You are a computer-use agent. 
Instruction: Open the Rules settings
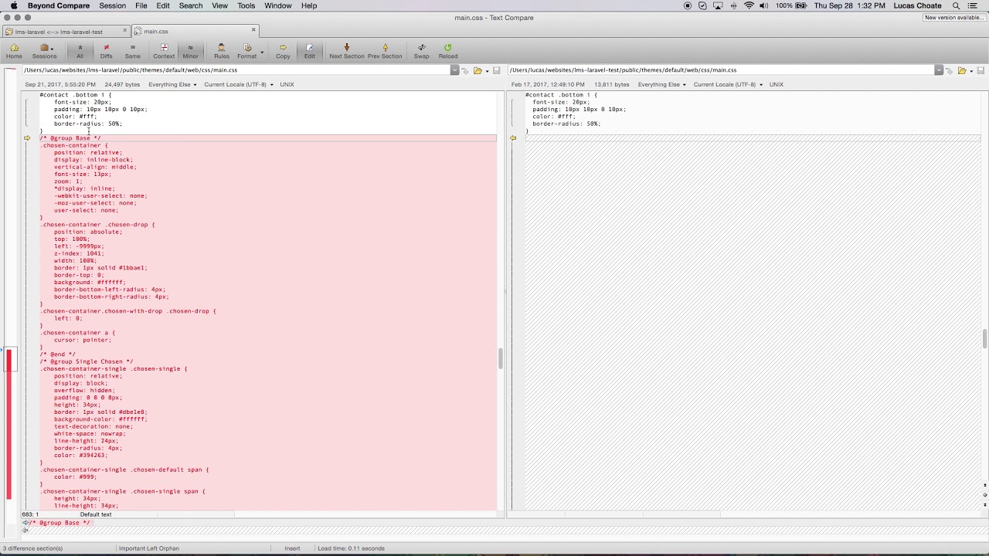coord(221,51)
